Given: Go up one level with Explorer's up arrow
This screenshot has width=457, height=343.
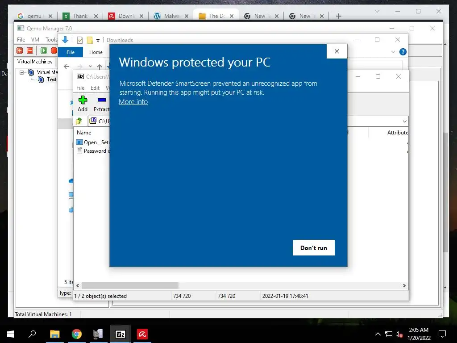Looking at the screenshot, I should [x=100, y=67].
